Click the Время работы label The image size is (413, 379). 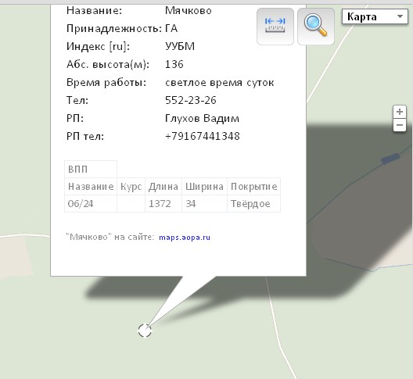point(106,83)
